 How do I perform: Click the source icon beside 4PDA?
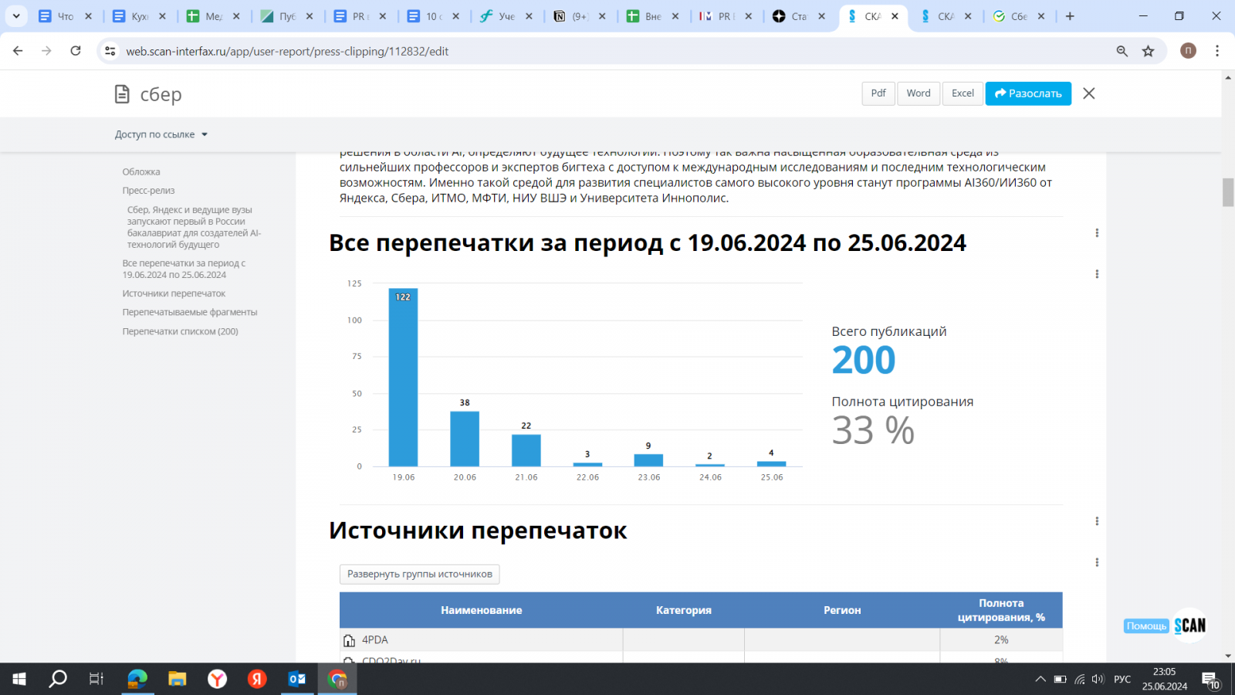350,640
